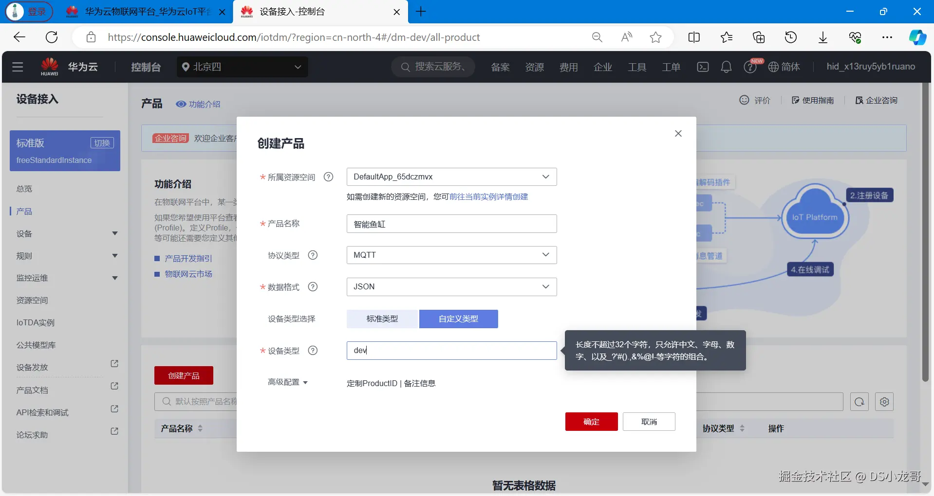Open the Copilot sidebar icon
This screenshot has width=934, height=496.
point(917,37)
